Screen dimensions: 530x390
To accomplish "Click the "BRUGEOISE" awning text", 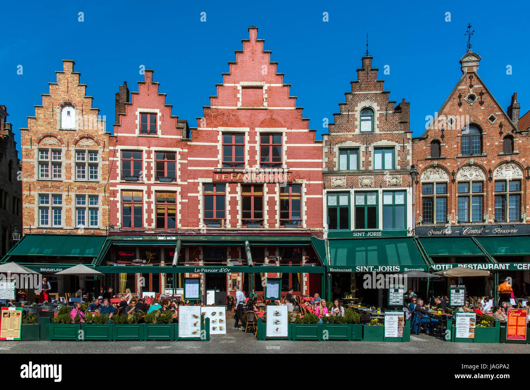I will pos(51,270).
